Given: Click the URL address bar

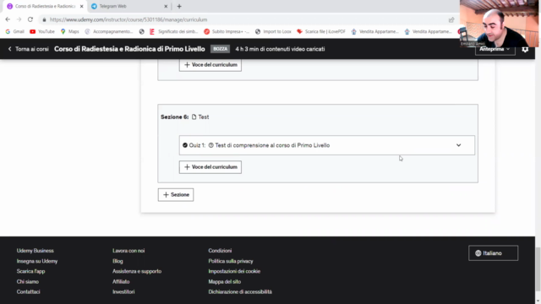Looking at the screenshot, I should [x=242, y=19].
